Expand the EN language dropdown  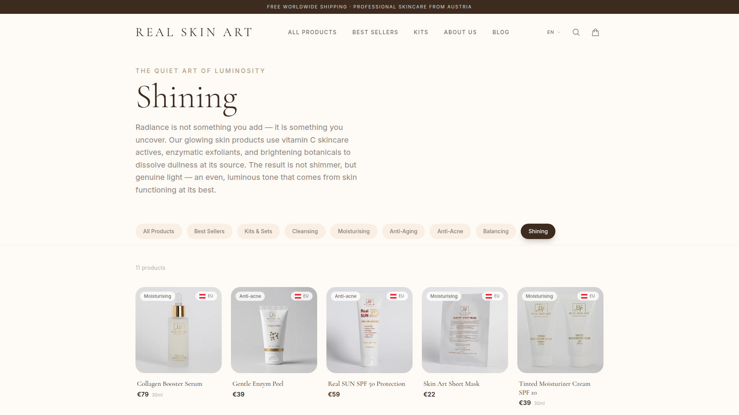[x=554, y=32]
